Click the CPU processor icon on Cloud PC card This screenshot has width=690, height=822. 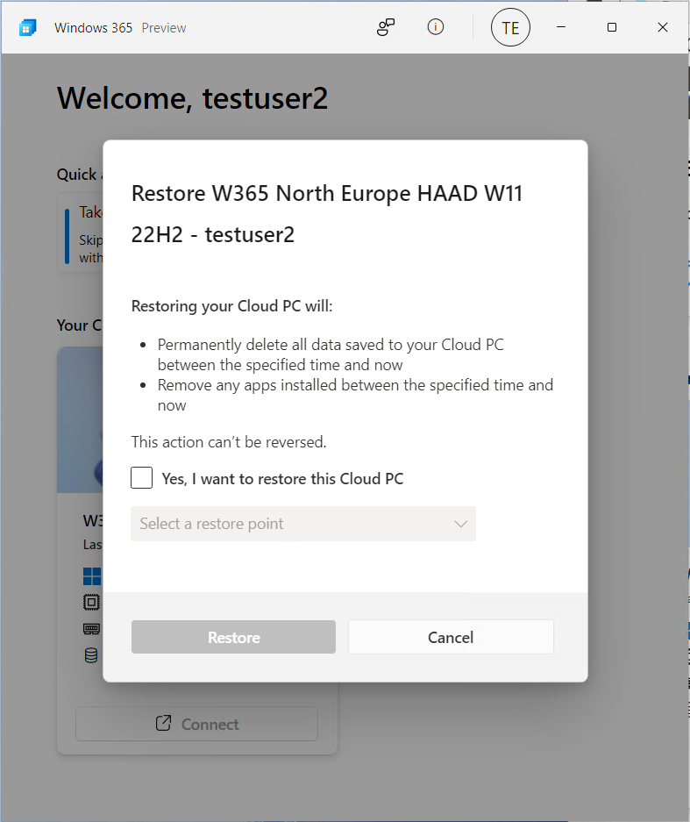click(x=91, y=602)
